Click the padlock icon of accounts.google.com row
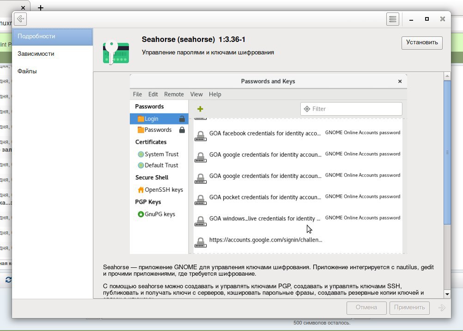463x331 pixels. 201,242
